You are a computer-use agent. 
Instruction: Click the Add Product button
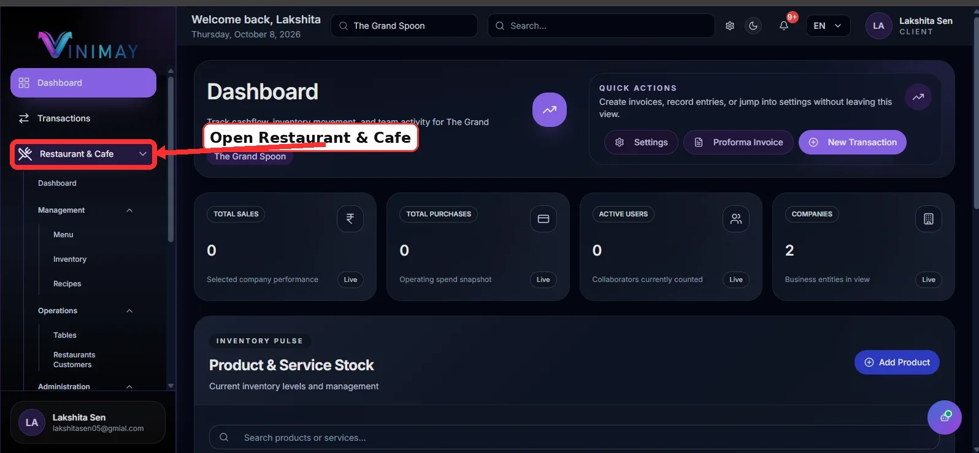[x=897, y=362]
